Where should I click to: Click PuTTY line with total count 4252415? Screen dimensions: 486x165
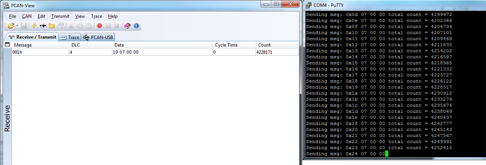(x=379, y=148)
